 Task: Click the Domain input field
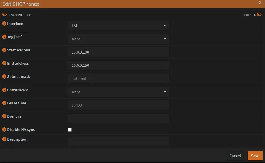pyautogui.click(x=118, y=118)
